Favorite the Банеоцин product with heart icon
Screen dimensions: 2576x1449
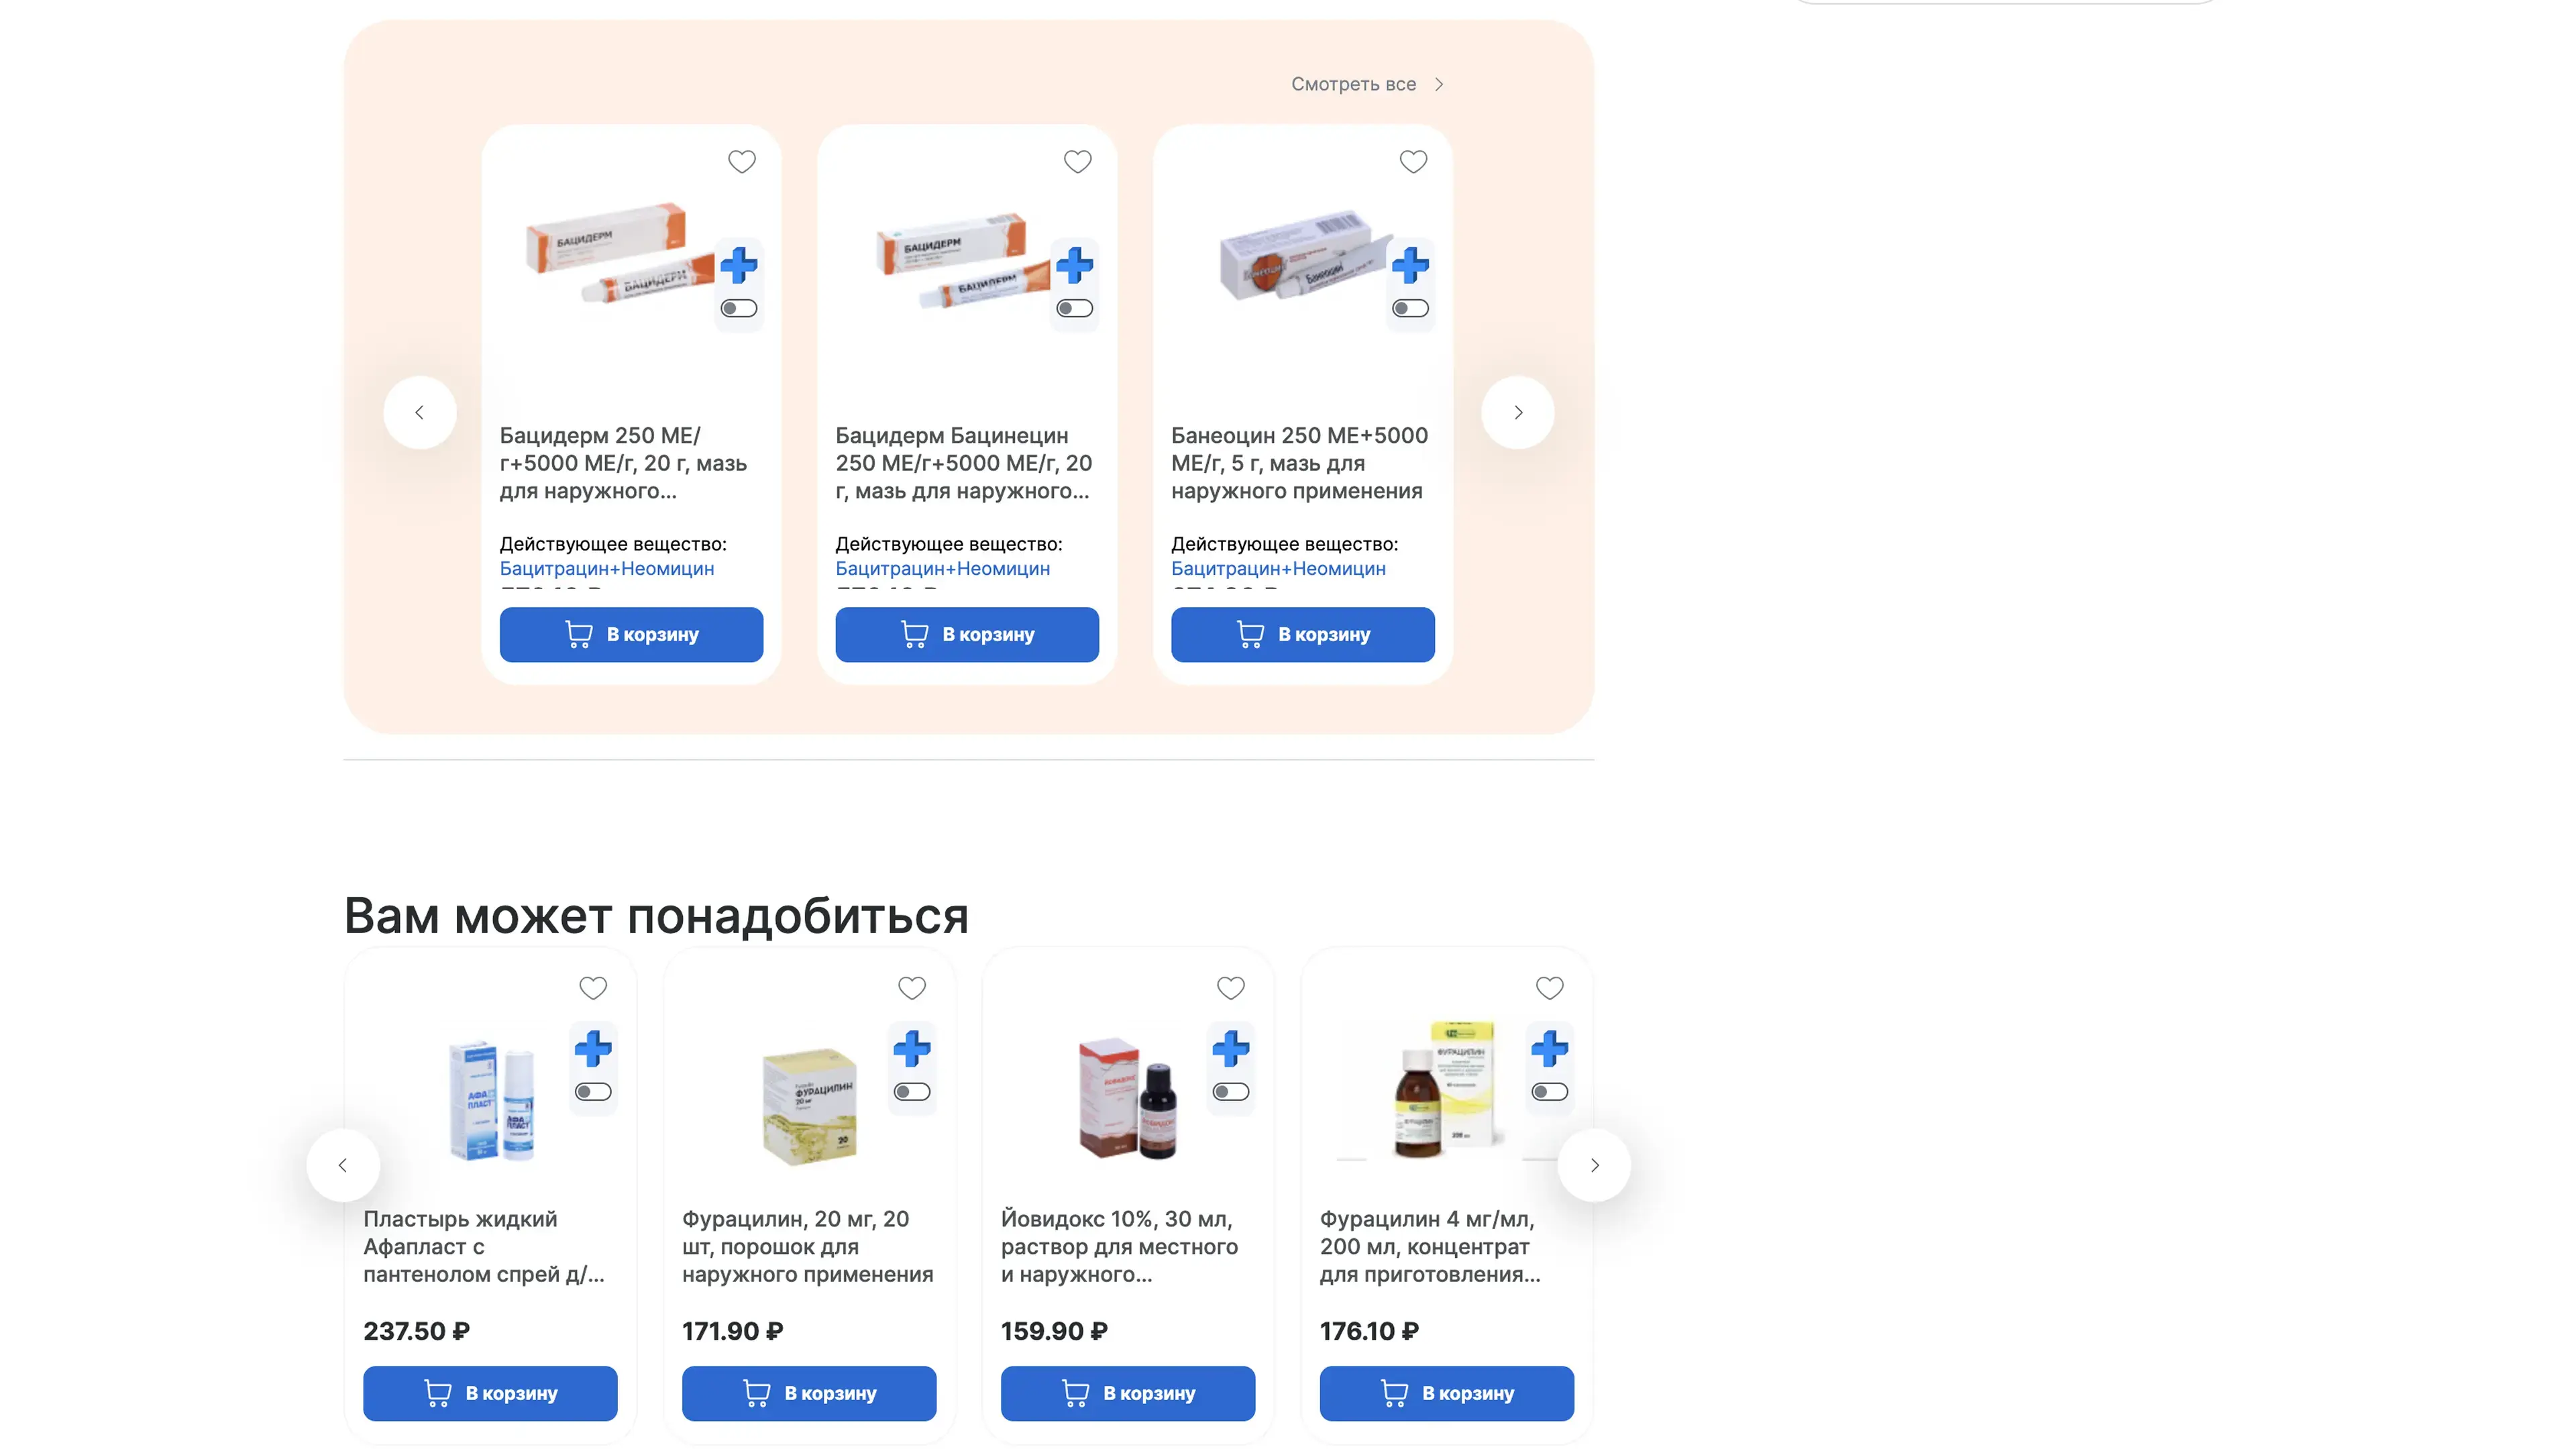click(1413, 161)
